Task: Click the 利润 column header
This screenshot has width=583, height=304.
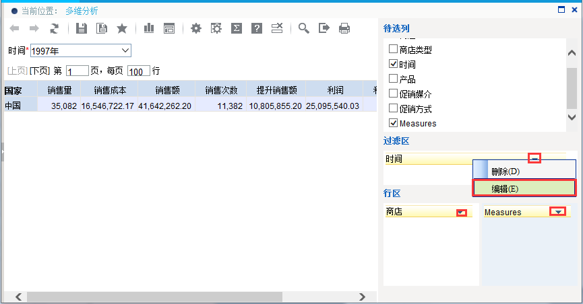Action: tap(334, 90)
